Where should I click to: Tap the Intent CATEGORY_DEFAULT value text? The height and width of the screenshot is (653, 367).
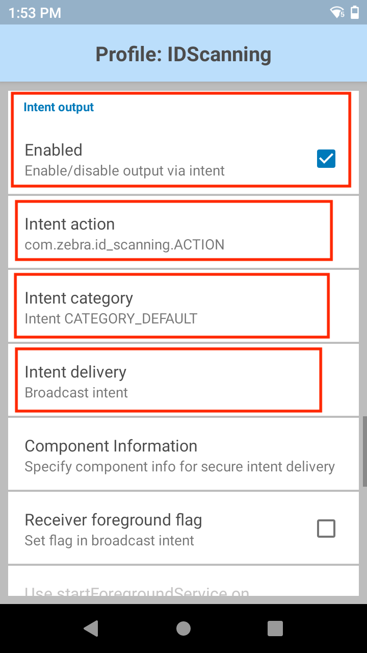pyautogui.click(x=111, y=319)
